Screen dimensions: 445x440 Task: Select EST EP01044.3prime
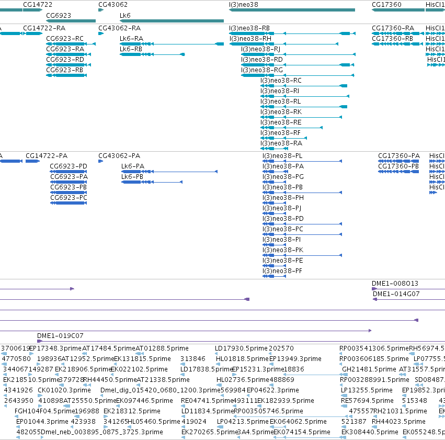(42, 422)
